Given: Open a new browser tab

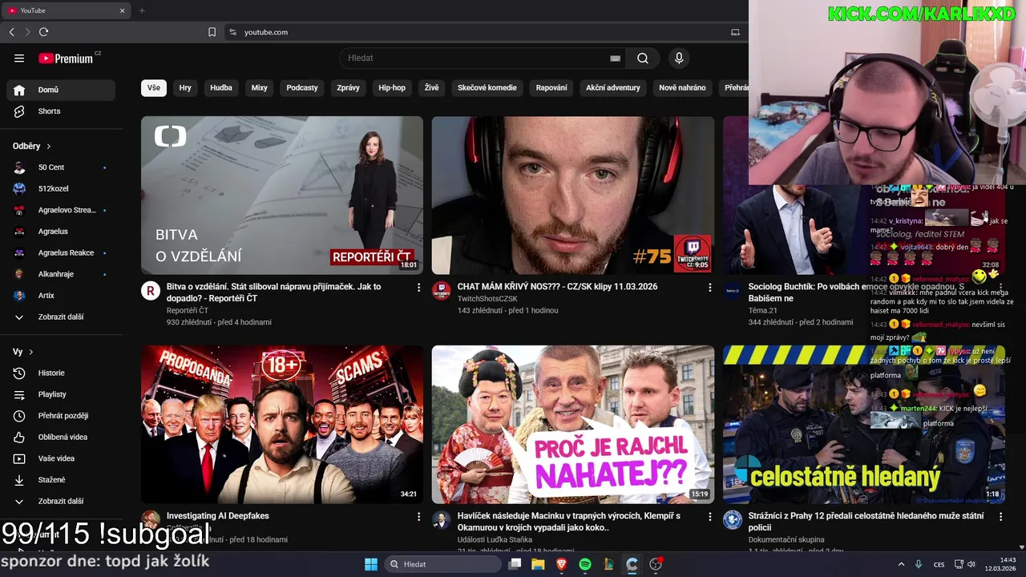Looking at the screenshot, I should [142, 10].
